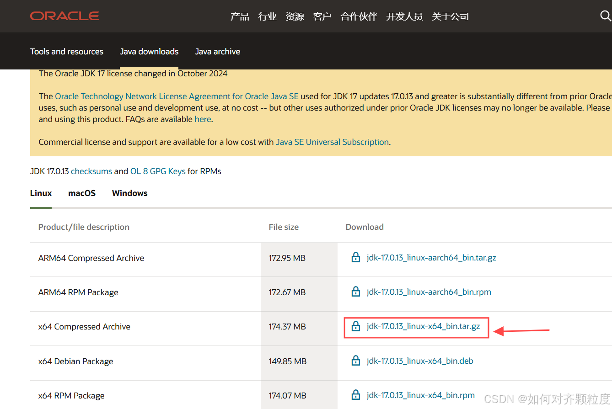Download jdk-17.0.13_linux-x64_bin.tar.gz
The image size is (612, 409).
tap(424, 326)
